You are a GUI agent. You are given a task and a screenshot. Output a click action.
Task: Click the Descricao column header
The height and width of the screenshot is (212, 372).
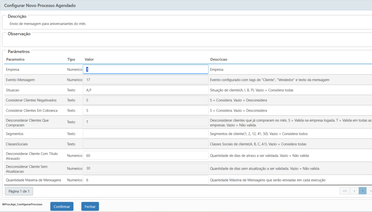click(x=219, y=59)
